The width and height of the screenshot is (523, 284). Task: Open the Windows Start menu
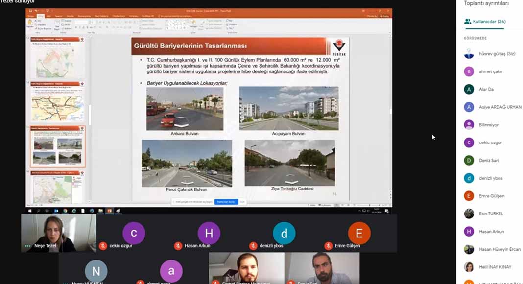click(x=30, y=211)
